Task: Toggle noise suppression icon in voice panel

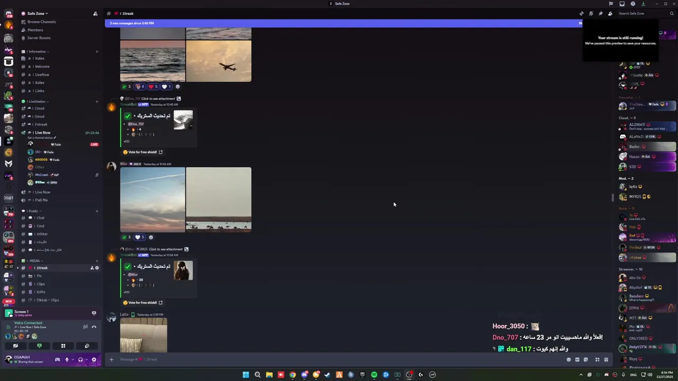Action: coord(85,326)
